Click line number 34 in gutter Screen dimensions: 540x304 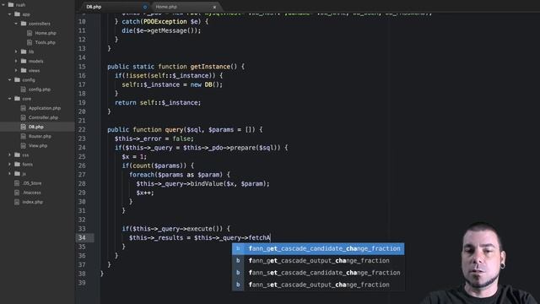point(82,237)
